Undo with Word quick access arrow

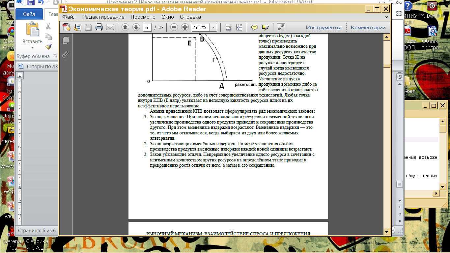(x=41, y=3)
